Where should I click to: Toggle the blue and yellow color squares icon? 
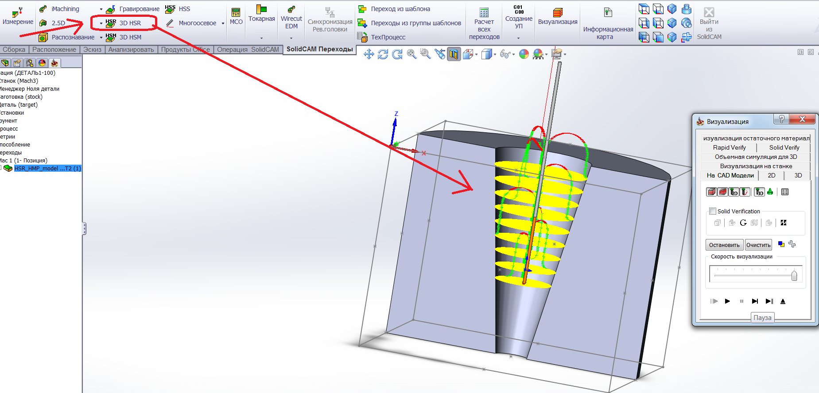[x=781, y=244]
